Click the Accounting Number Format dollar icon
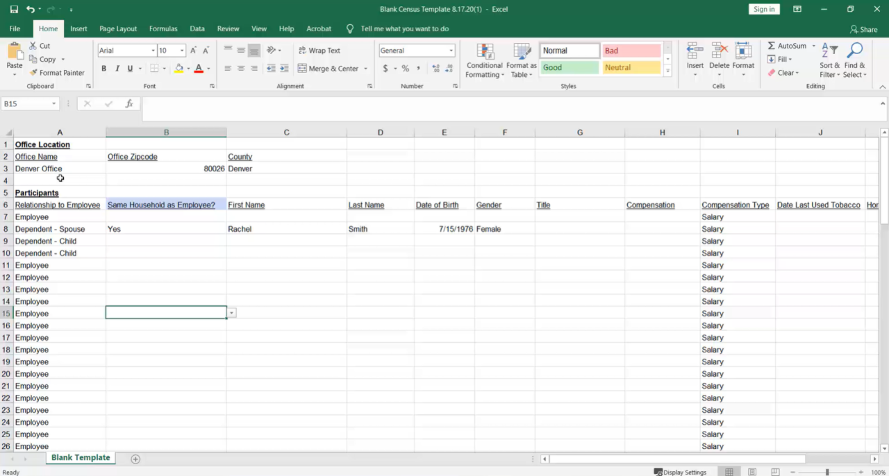This screenshot has width=889, height=476. (387, 68)
